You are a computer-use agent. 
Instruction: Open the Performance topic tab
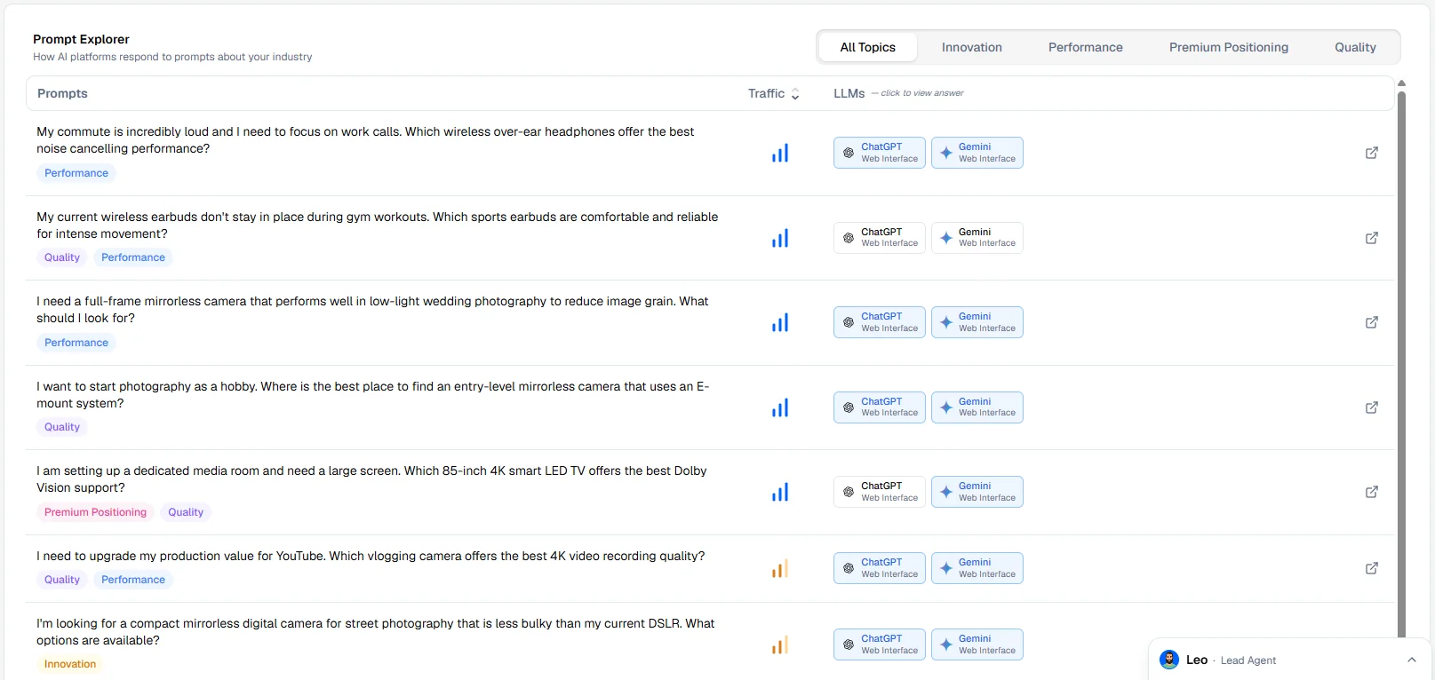[1086, 47]
